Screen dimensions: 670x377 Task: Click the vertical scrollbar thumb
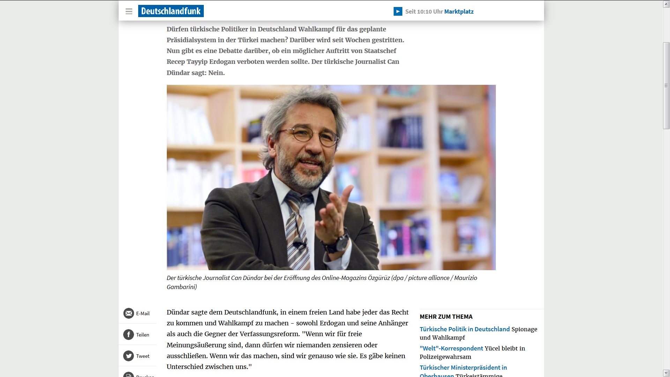coord(666,86)
